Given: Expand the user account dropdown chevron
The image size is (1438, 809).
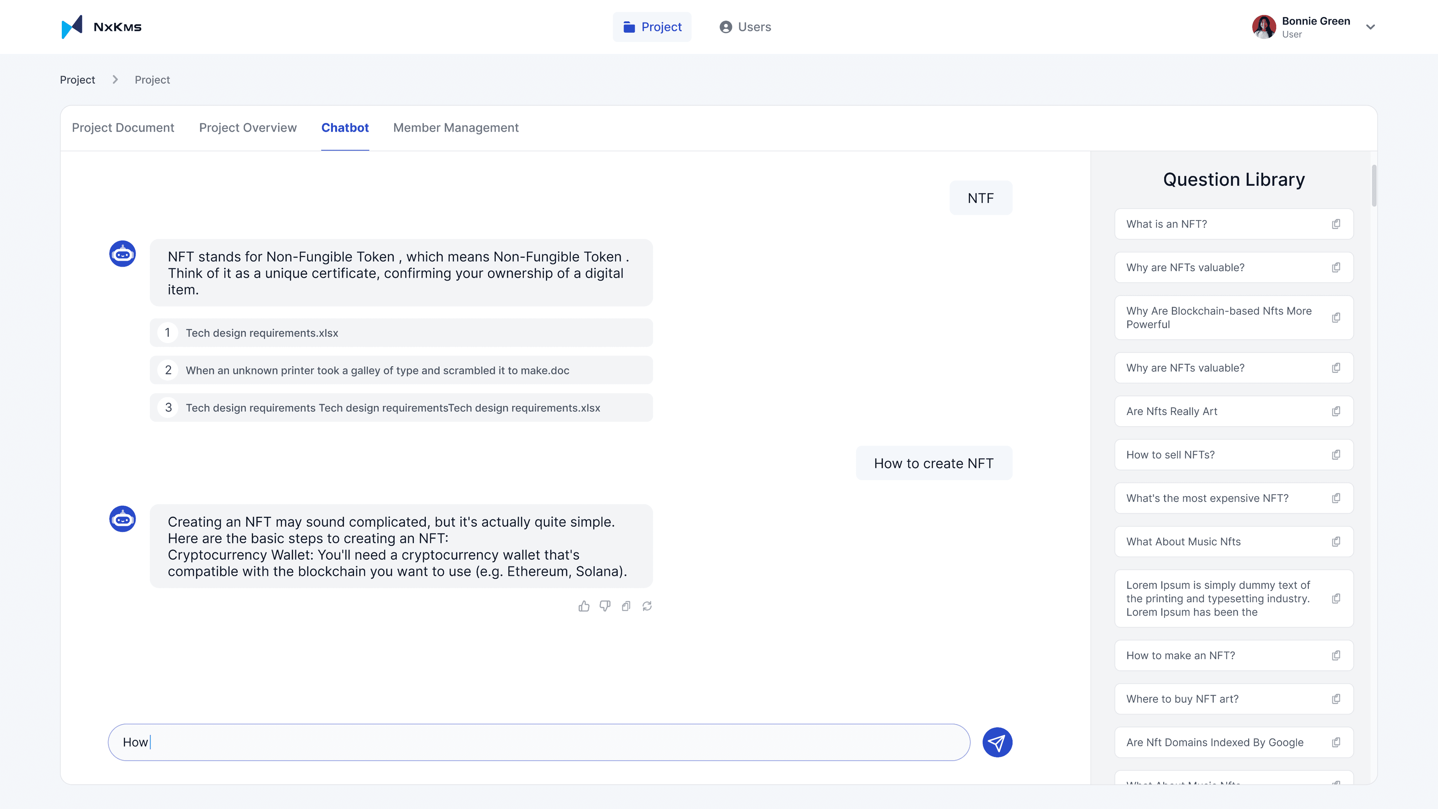Looking at the screenshot, I should coord(1371,27).
